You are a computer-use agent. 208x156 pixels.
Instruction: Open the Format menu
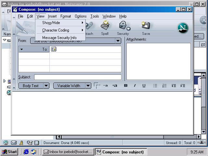(66, 16)
